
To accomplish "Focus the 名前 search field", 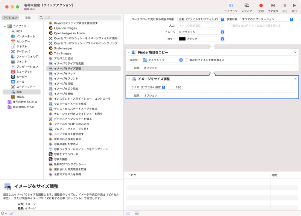I will coord(79,18).
